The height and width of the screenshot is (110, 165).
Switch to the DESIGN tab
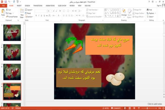tap(27, 6)
